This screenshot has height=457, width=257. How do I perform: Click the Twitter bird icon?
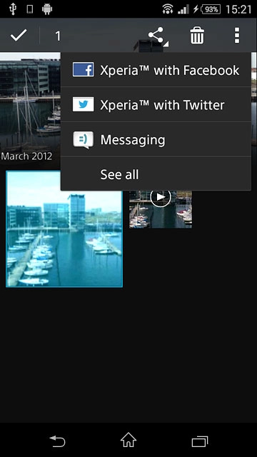point(84,104)
